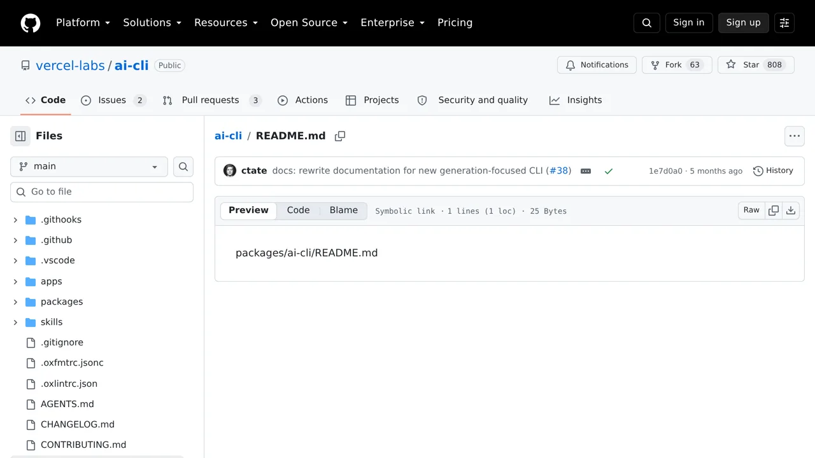This screenshot has height=458, width=815.
Task: Open the Pricing link
Action: pos(455,23)
